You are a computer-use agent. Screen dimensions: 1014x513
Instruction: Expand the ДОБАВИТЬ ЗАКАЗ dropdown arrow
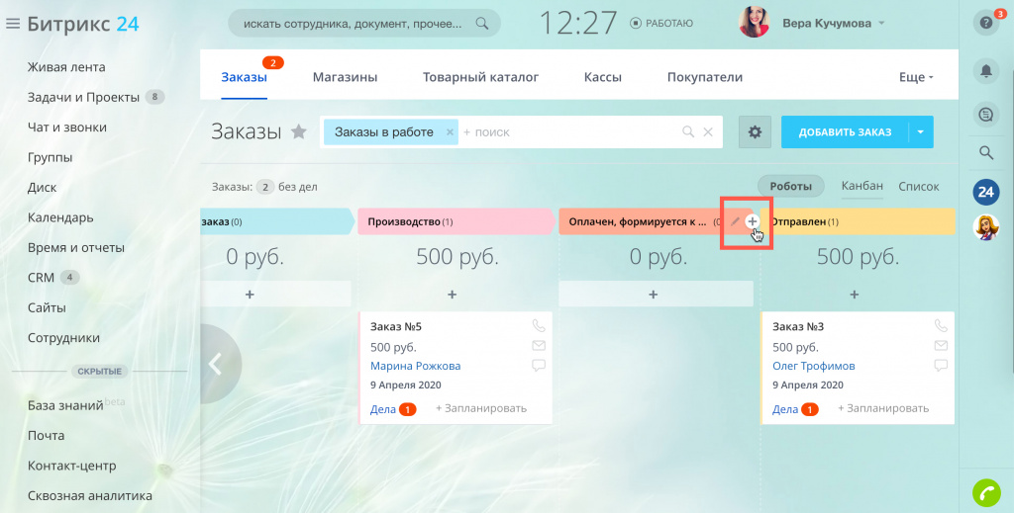pos(921,132)
